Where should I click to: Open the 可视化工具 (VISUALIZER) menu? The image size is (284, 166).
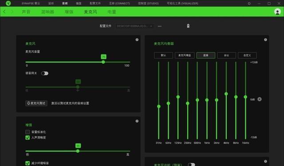click(x=182, y=4)
